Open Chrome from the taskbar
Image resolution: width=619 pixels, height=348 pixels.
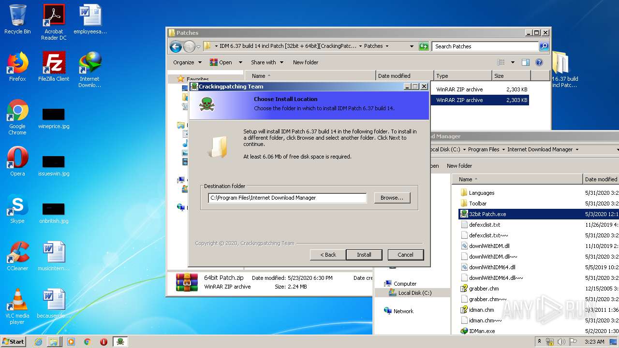88,342
